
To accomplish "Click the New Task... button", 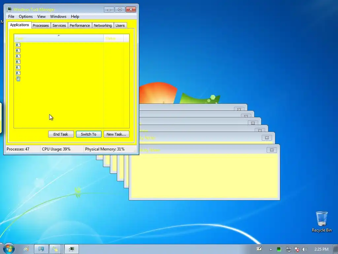I will 117,134.
